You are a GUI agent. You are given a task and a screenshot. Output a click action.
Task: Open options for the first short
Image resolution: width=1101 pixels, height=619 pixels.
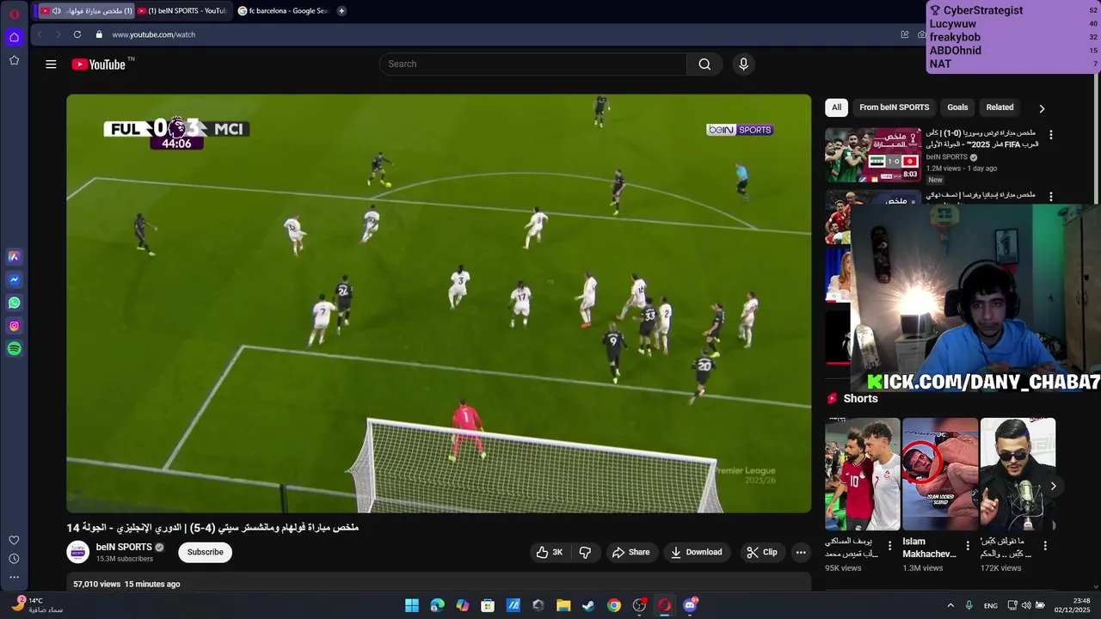tap(890, 545)
